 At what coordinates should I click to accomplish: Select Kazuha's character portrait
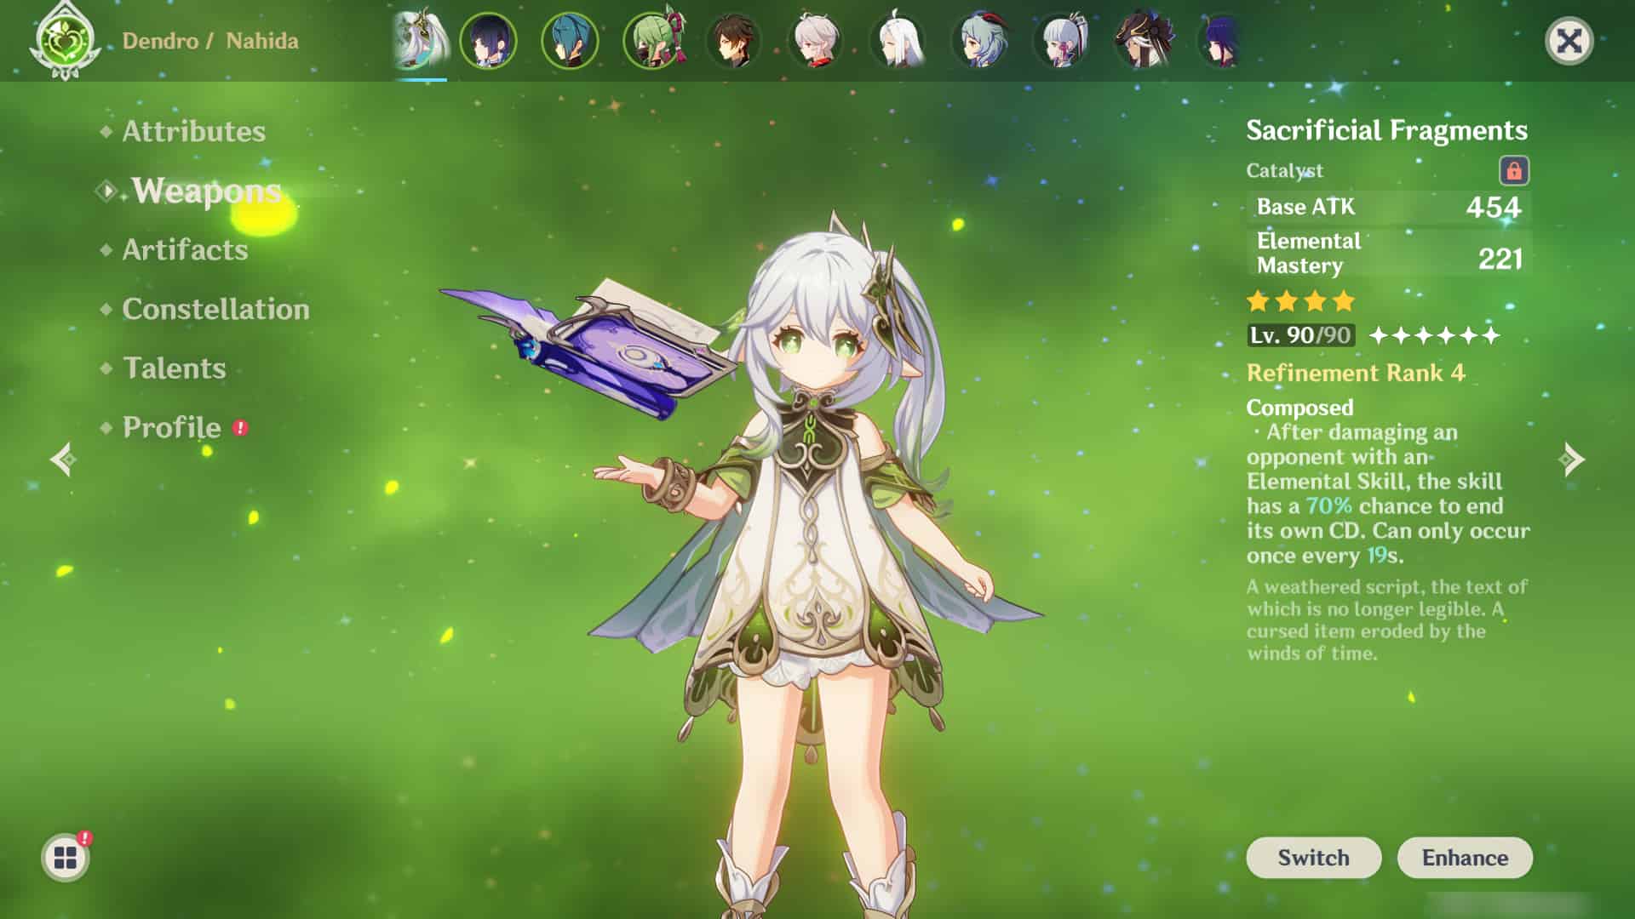tap(815, 41)
